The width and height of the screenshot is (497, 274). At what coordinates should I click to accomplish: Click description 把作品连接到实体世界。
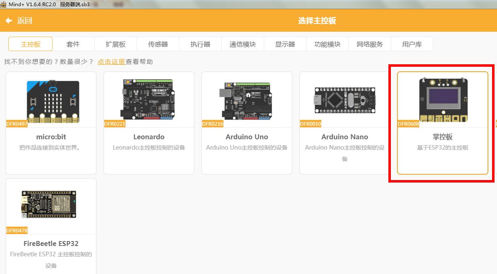point(51,148)
